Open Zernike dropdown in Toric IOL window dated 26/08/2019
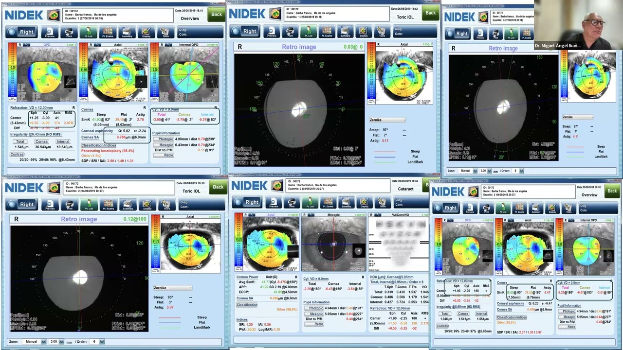This screenshot has height=350, width=623. click(x=387, y=120)
